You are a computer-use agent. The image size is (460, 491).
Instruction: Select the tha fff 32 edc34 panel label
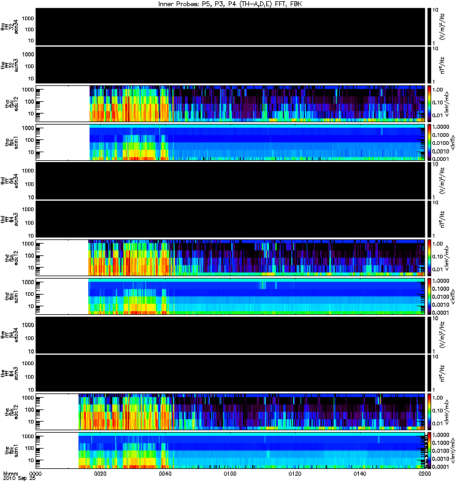tap(9, 26)
